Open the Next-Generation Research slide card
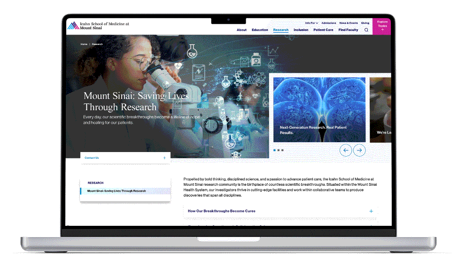 (319, 110)
